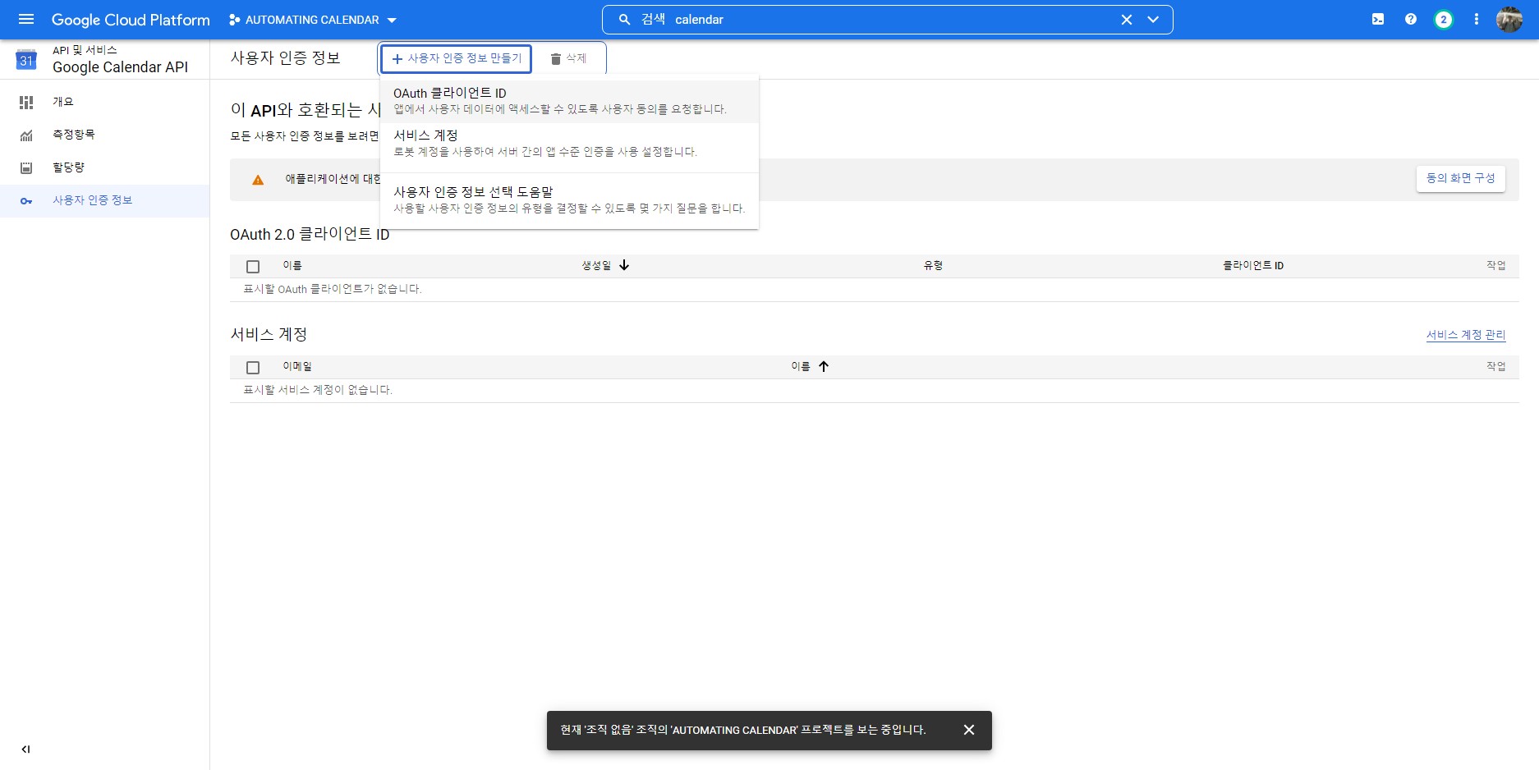Click 사용자 인증 정보 만들기 button
The width and height of the screenshot is (1539, 770).
457,58
